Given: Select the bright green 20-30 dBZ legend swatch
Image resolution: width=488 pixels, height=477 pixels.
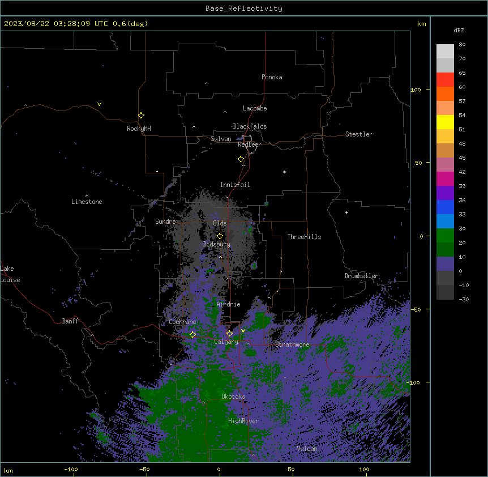Looking at the screenshot, I should (x=445, y=236).
